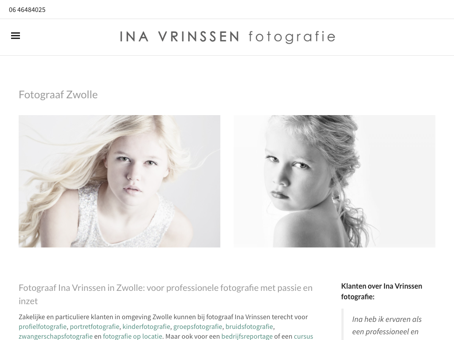454x340 pixels.
Task: Open the black-and-white girl portrait
Action: (334, 181)
